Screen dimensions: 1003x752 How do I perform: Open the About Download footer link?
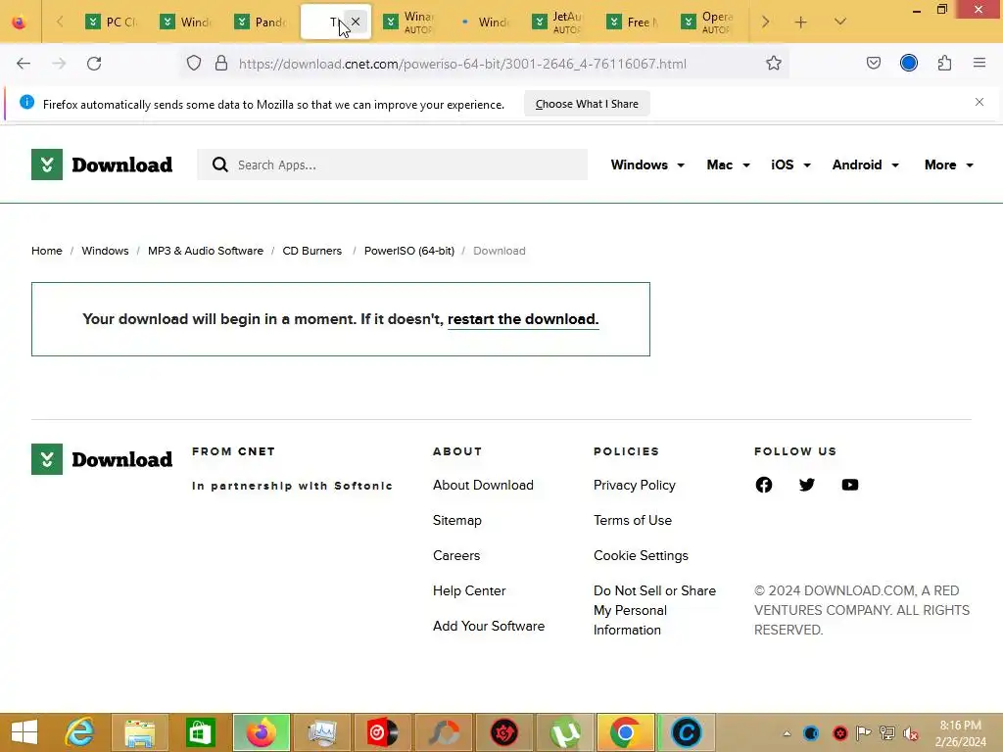(483, 486)
